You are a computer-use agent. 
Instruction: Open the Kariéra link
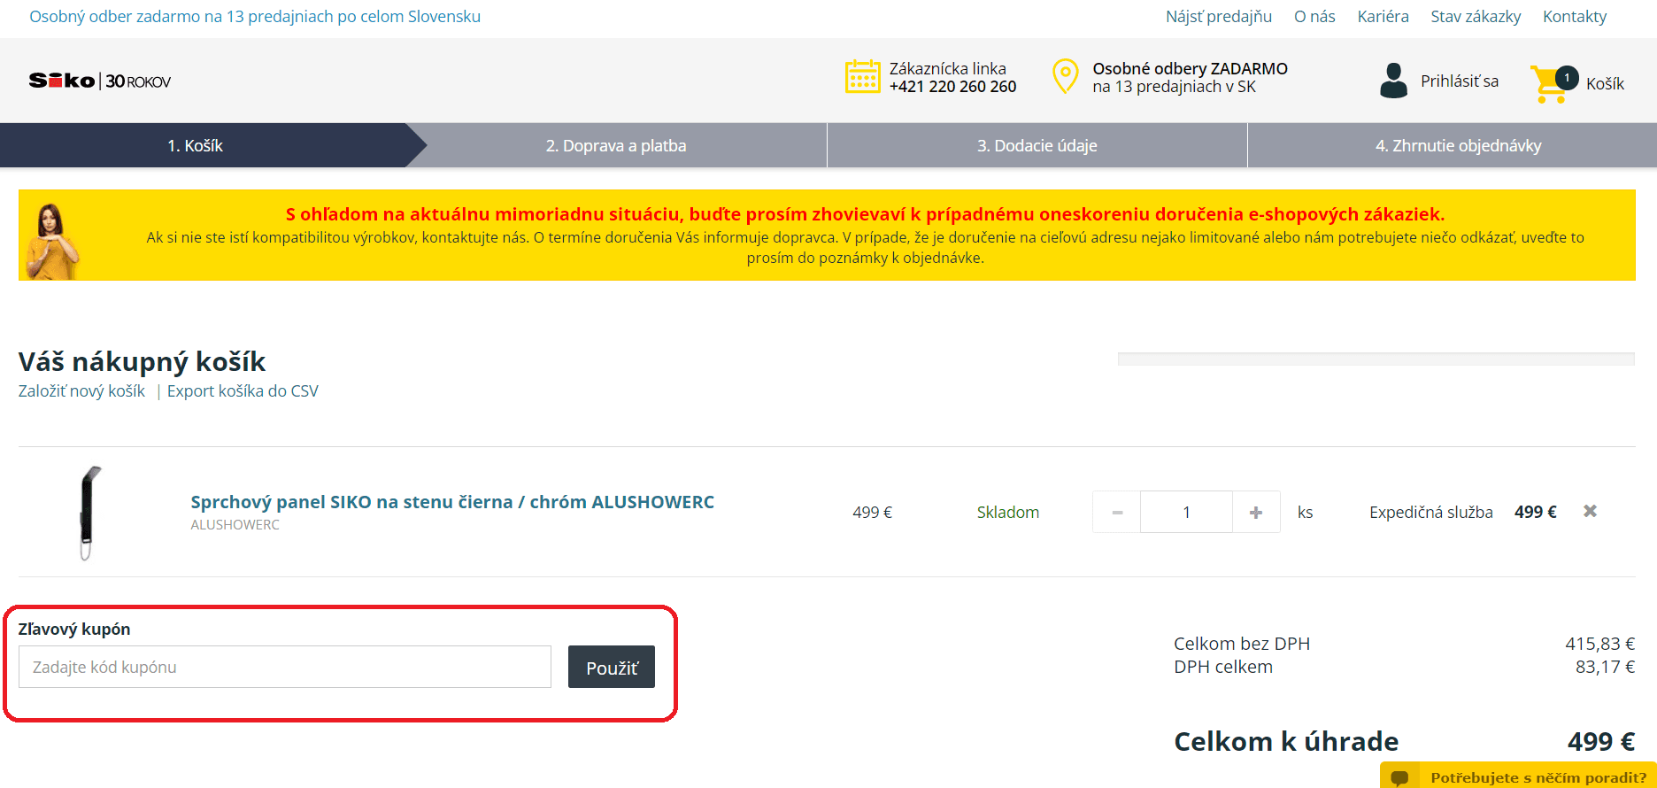click(1383, 17)
